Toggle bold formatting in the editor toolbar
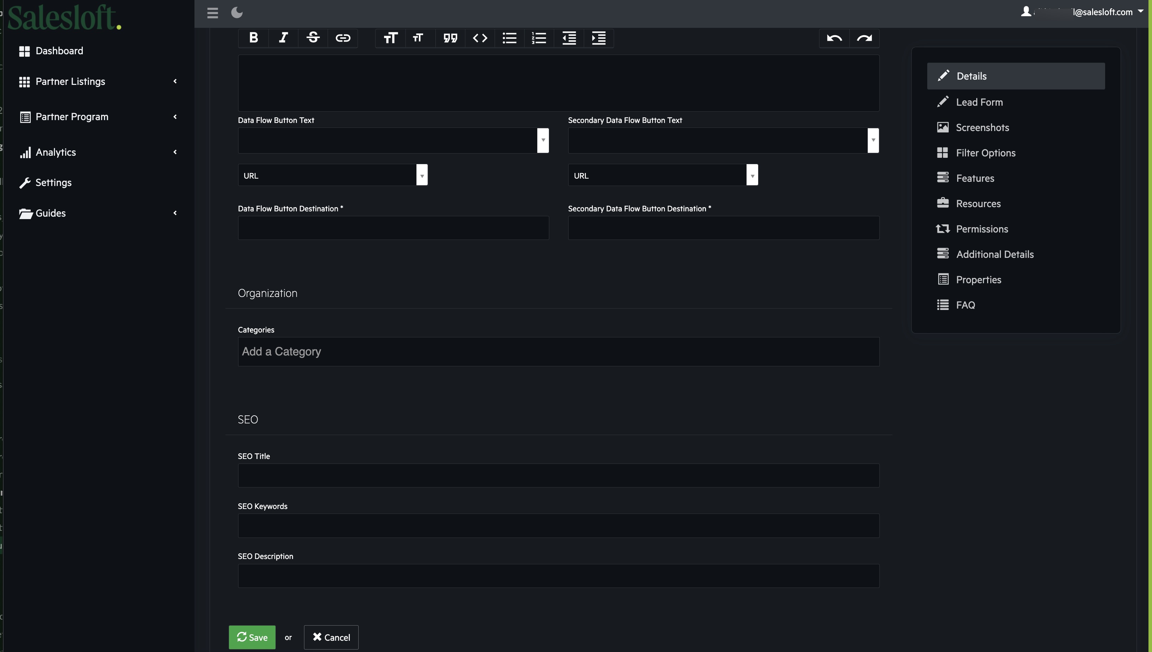Viewport: 1152px width, 652px height. [253, 38]
